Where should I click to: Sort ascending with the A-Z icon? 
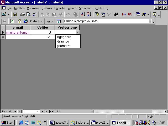tap(83, 14)
